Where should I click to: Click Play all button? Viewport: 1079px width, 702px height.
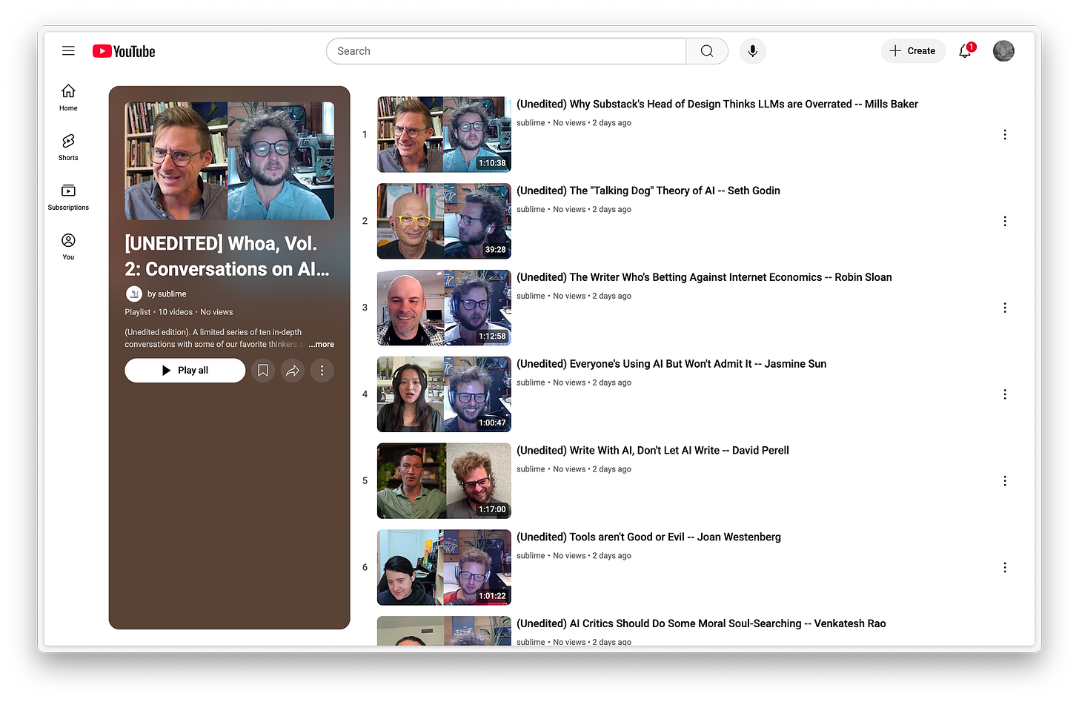tap(185, 371)
